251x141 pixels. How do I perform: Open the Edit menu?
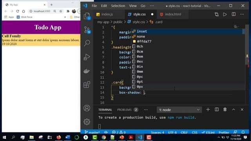pyautogui.click(x=104, y=6)
